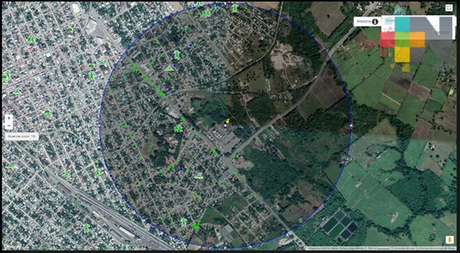
Task: Click the zoom level indicator label
Action: point(22,136)
